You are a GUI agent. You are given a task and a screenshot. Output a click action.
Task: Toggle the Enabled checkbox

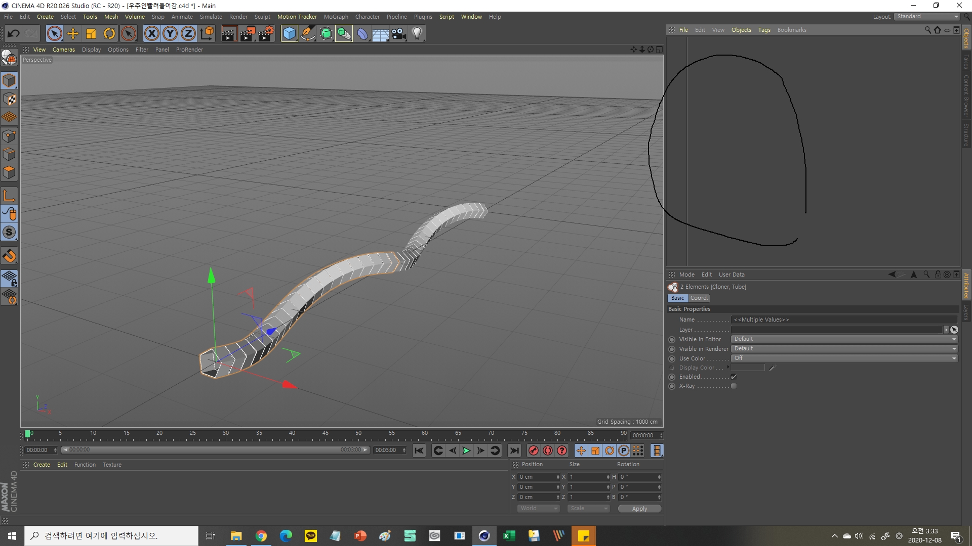(x=734, y=377)
